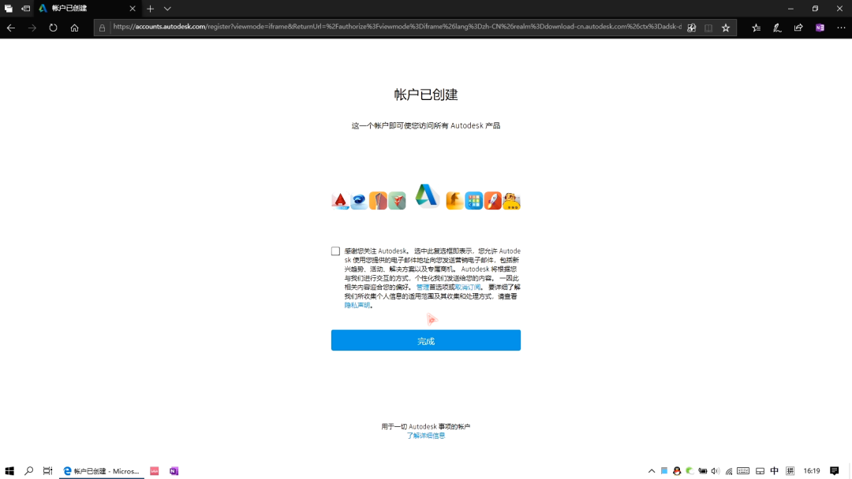
Task: Click the OneNote extension icon in toolbar
Action: tap(820, 28)
